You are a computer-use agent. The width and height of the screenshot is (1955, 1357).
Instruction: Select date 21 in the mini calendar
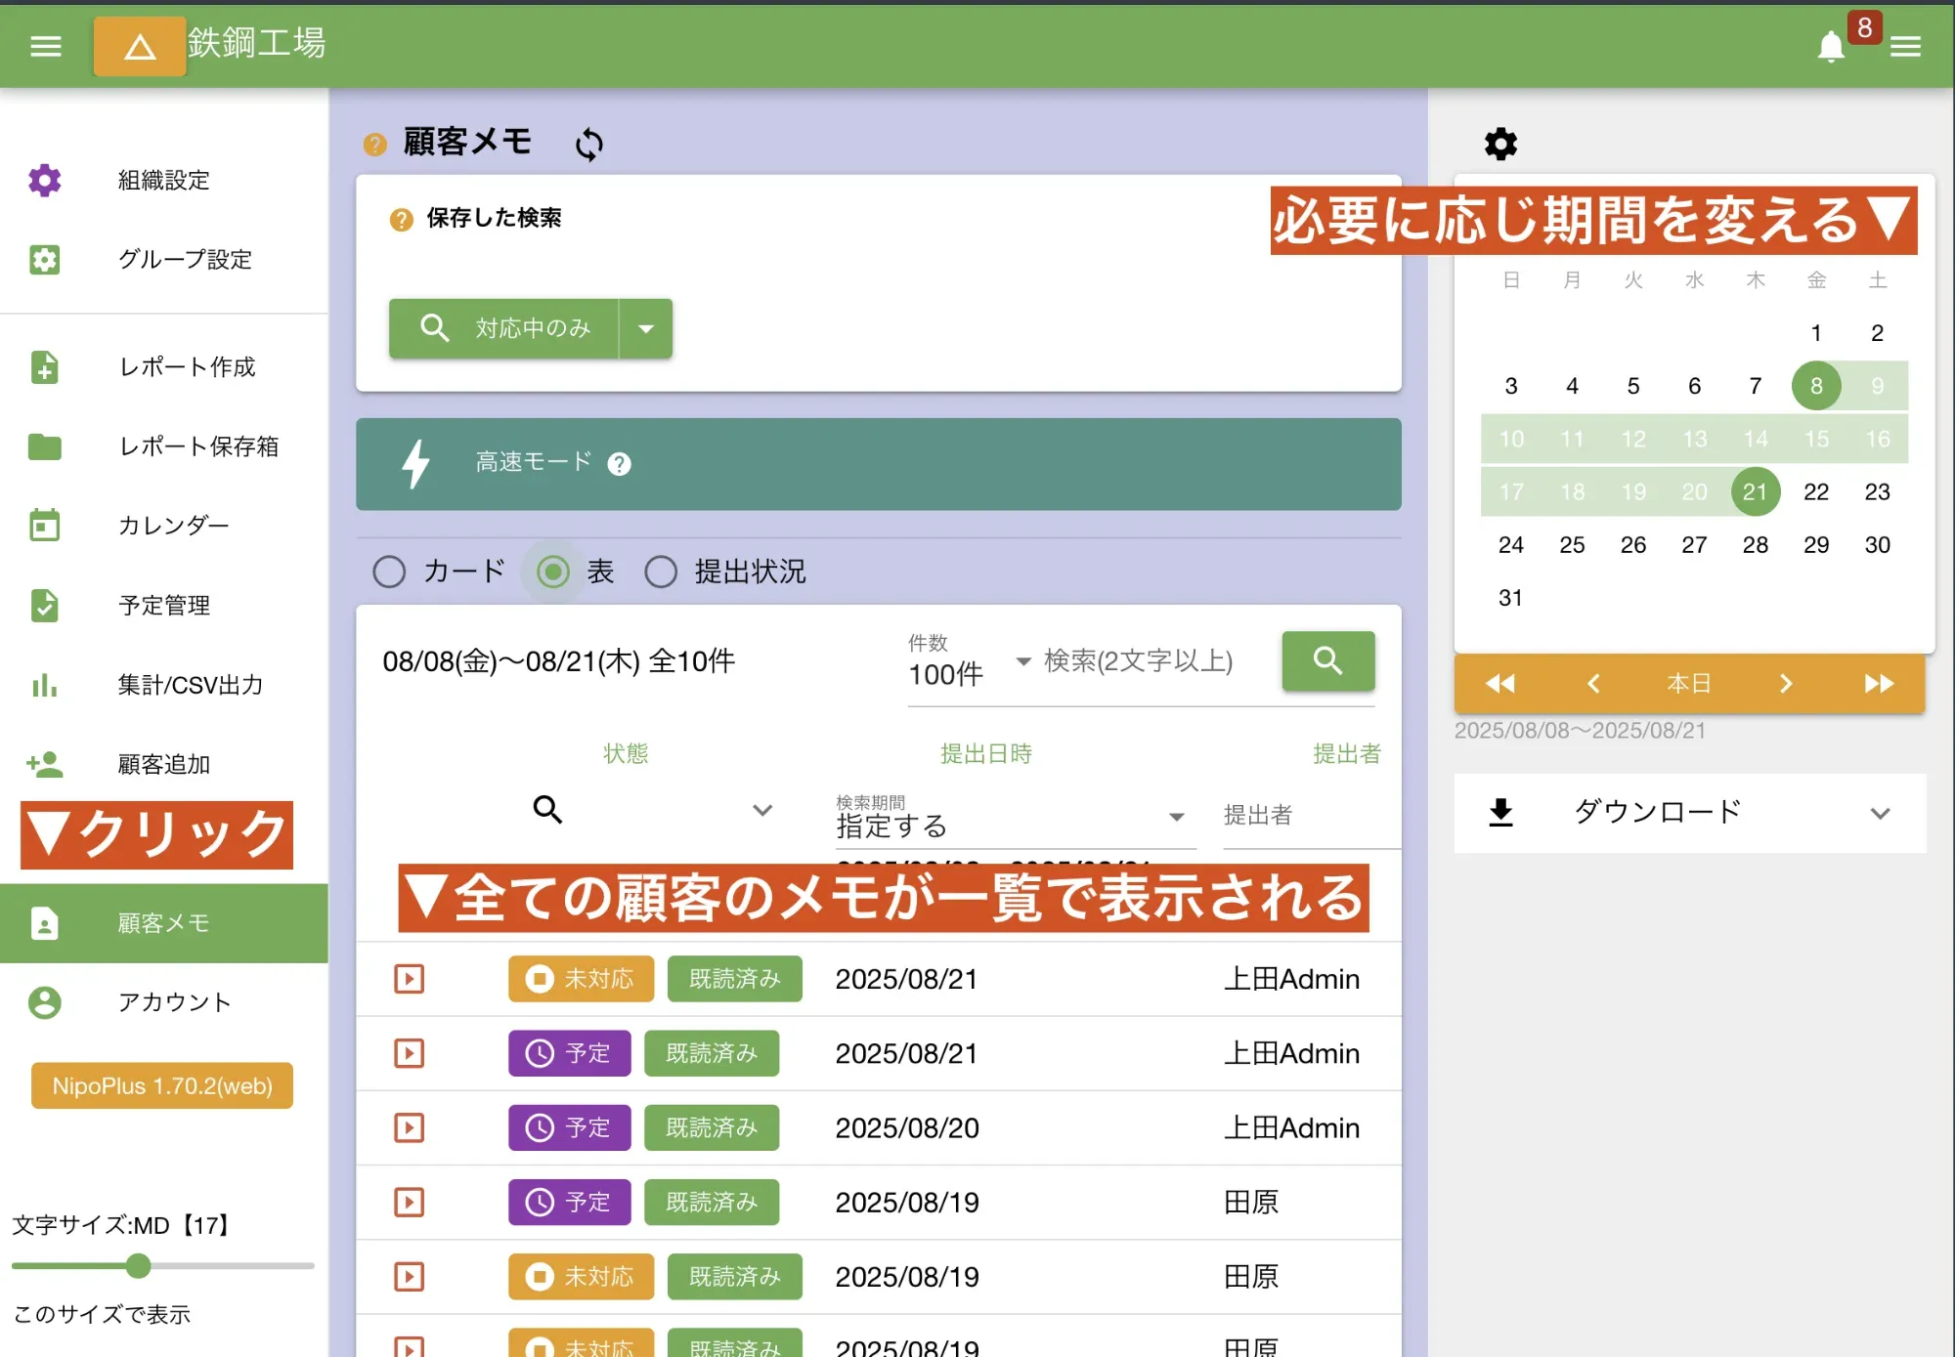click(1755, 491)
